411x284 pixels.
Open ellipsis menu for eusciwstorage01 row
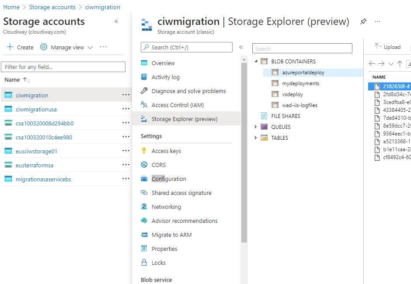pyautogui.click(x=126, y=151)
